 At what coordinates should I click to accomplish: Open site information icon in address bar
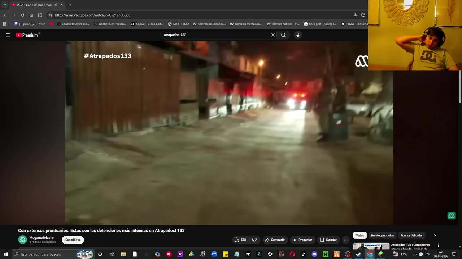tap(50, 15)
